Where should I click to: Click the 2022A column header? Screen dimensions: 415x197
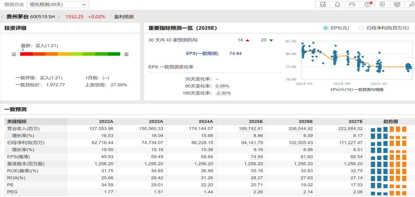click(x=106, y=121)
